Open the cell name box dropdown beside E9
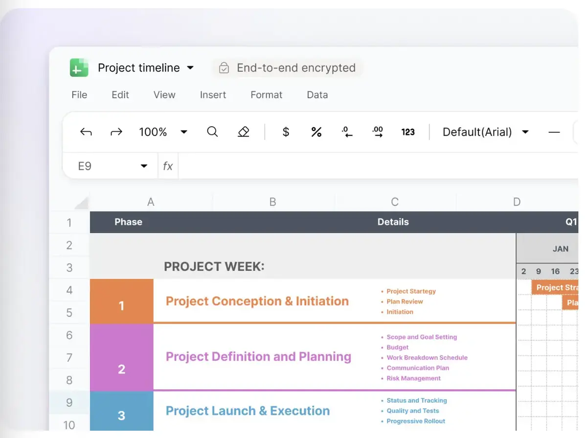 point(144,166)
